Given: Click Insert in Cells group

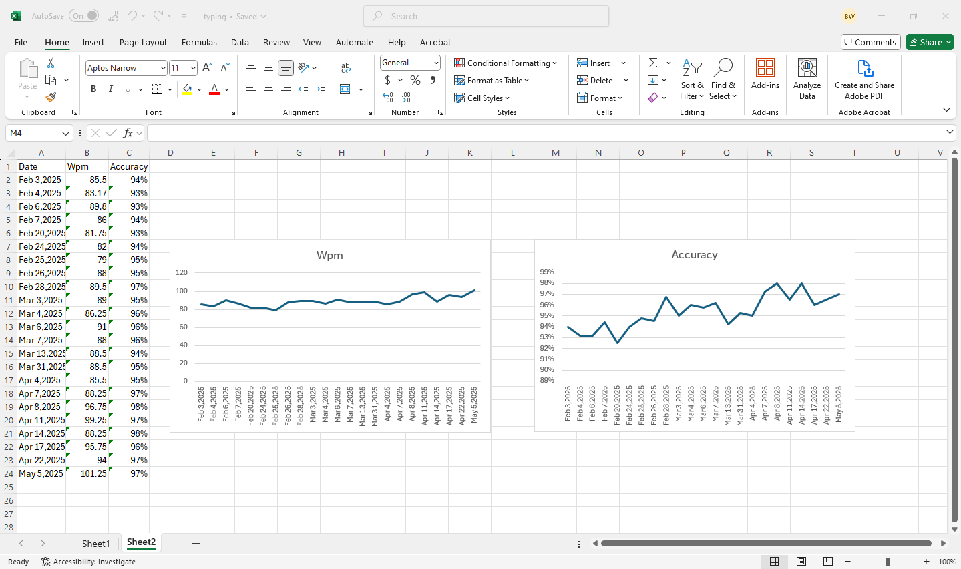Looking at the screenshot, I should 594,63.
